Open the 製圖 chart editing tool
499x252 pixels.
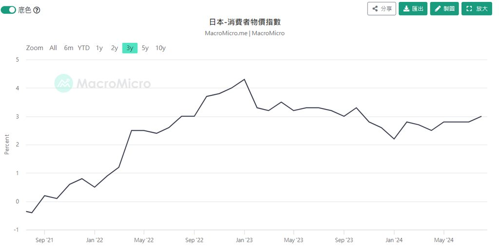point(444,9)
